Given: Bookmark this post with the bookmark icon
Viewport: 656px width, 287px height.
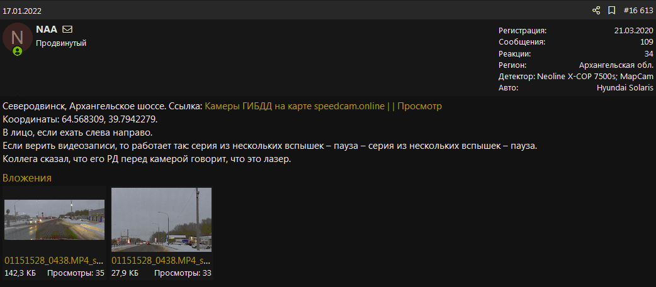Looking at the screenshot, I should point(611,11).
